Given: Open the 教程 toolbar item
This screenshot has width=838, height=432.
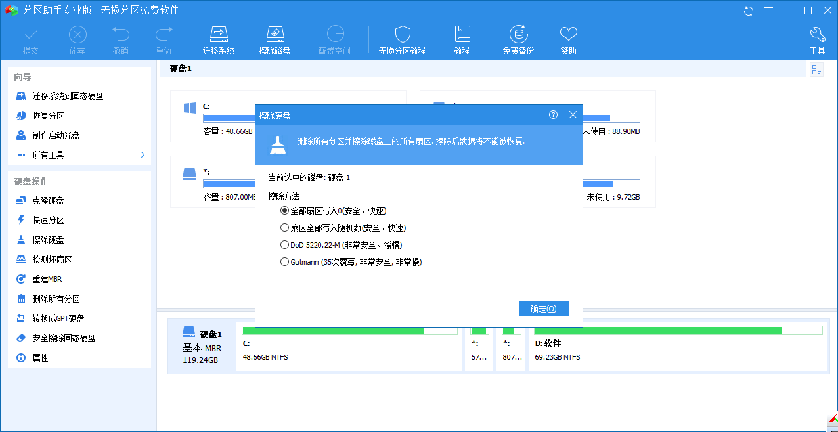Looking at the screenshot, I should pyautogui.click(x=462, y=39).
